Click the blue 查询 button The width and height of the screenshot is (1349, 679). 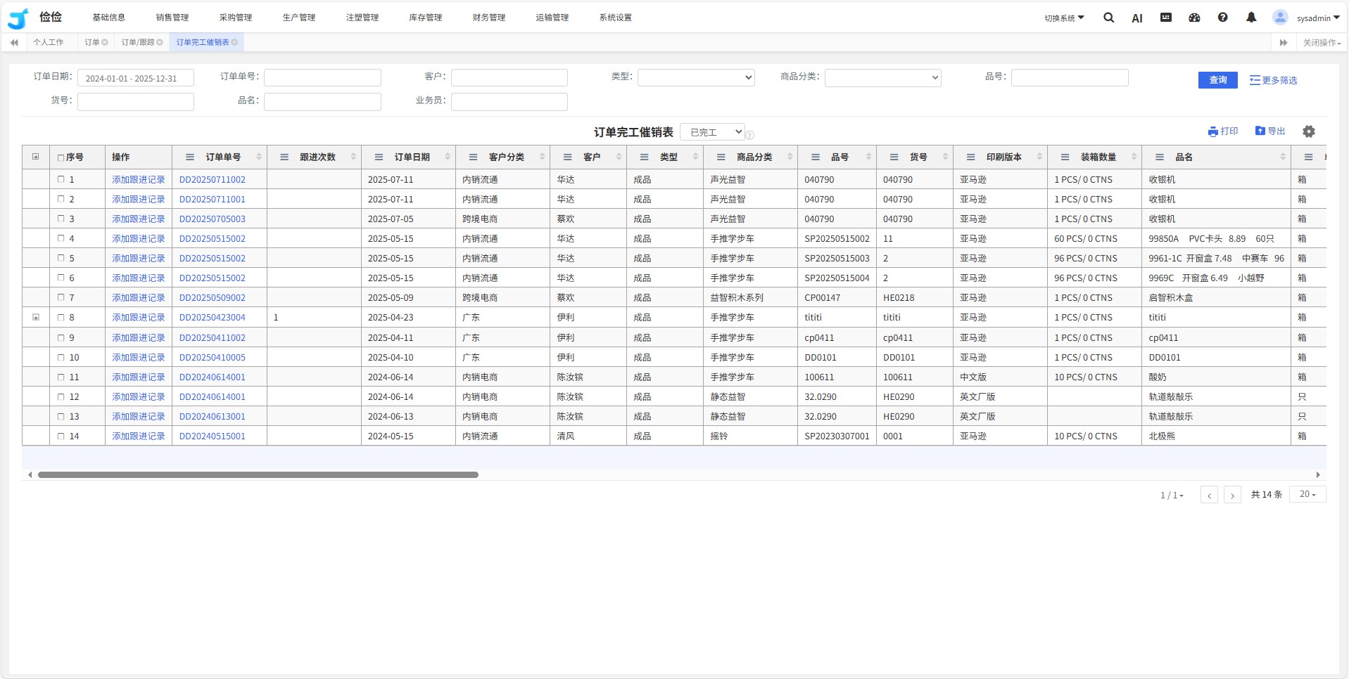coord(1217,80)
